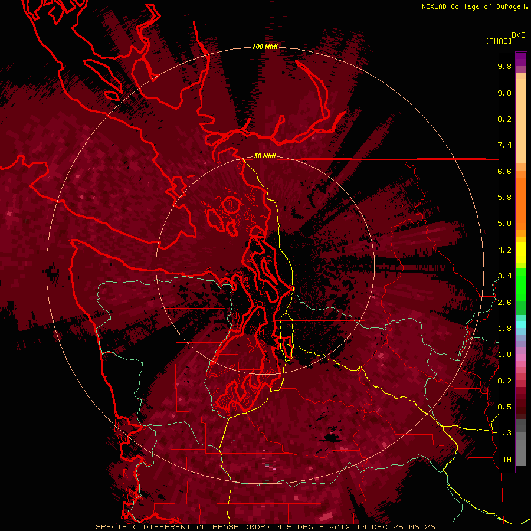The height and width of the screenshot is (531, 531).
Task: Click the DKD legend title
Action: 519,35
